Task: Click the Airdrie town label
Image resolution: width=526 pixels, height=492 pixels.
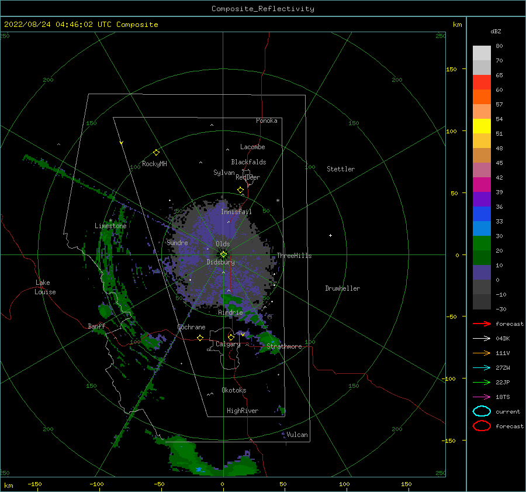Action: (230, 312)
